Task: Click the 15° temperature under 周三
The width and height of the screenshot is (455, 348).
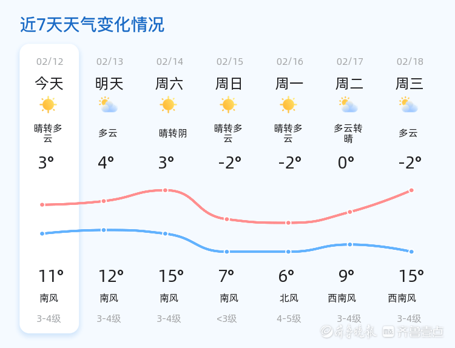Action: 411,276
